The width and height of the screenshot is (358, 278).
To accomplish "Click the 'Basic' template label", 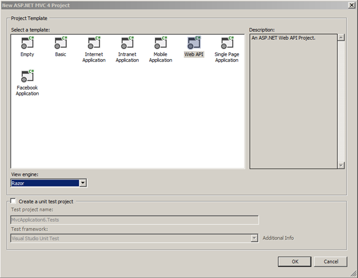I will tap(61, 54).
